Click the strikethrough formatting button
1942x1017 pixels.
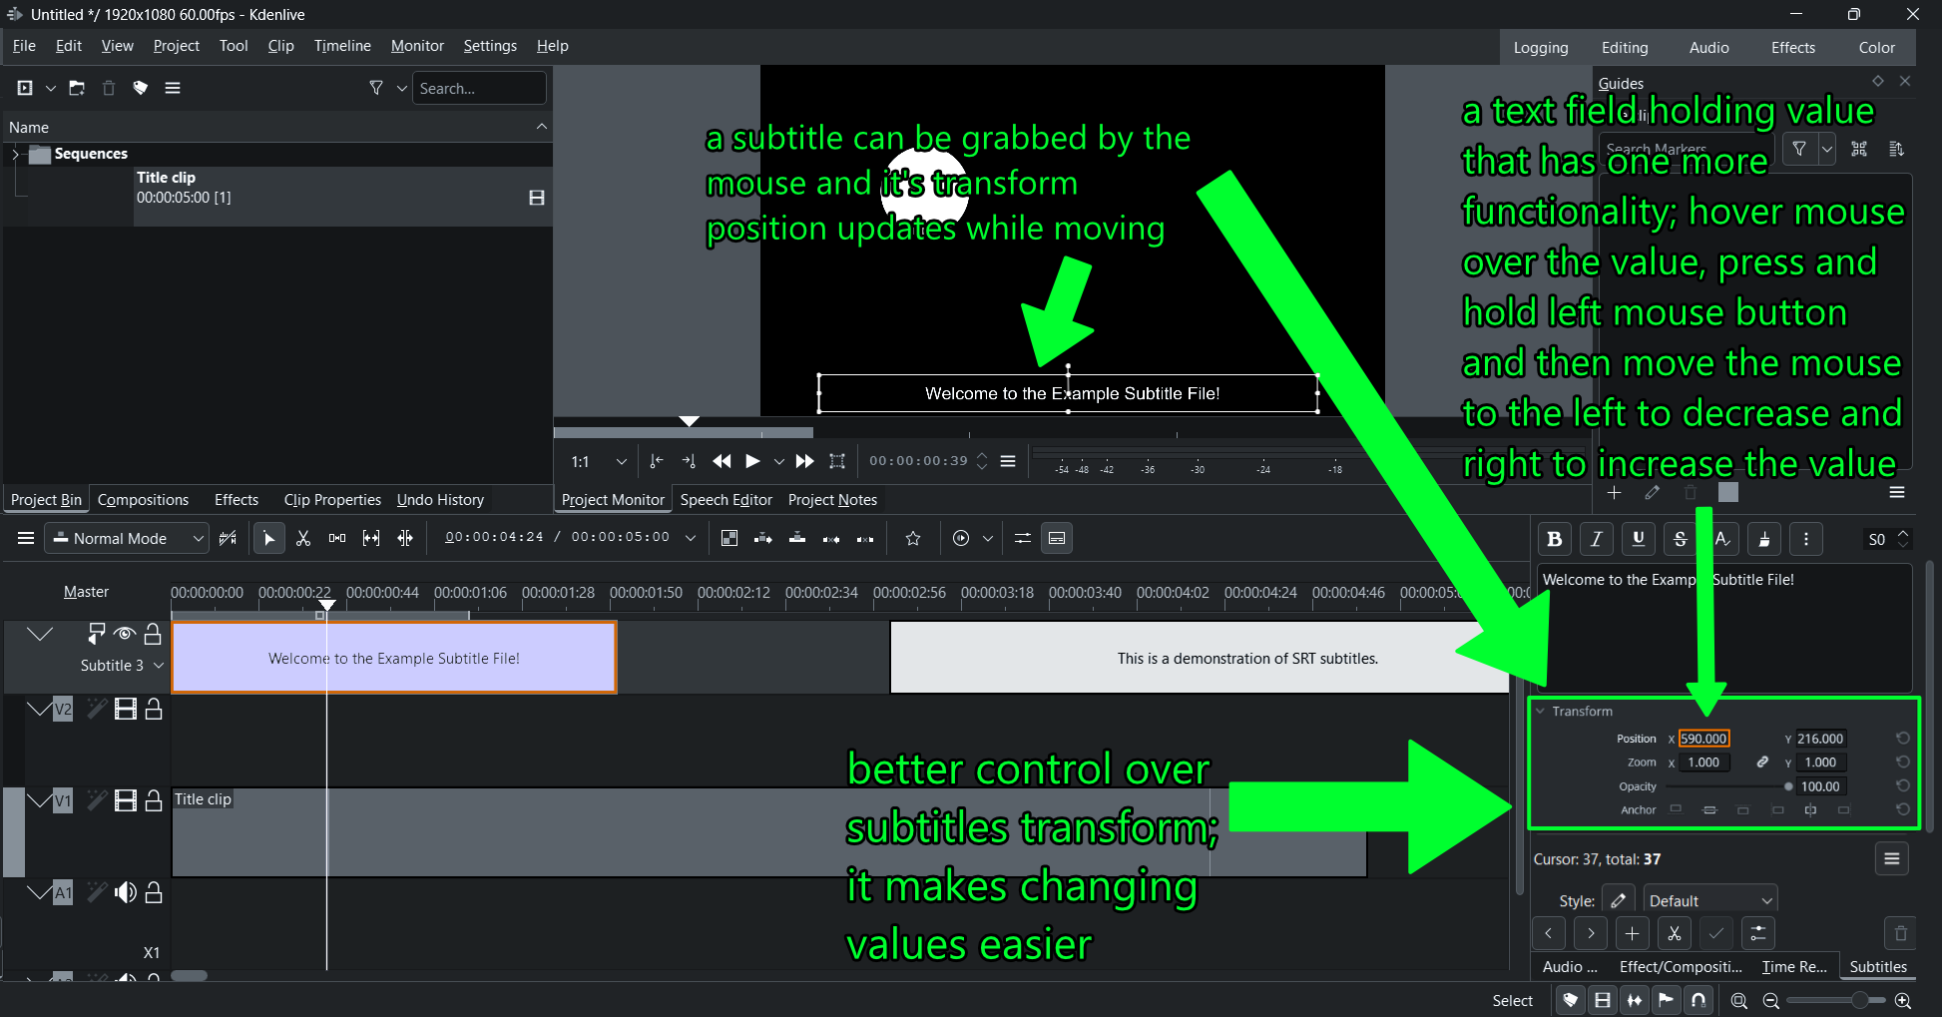coord(1680,539)
